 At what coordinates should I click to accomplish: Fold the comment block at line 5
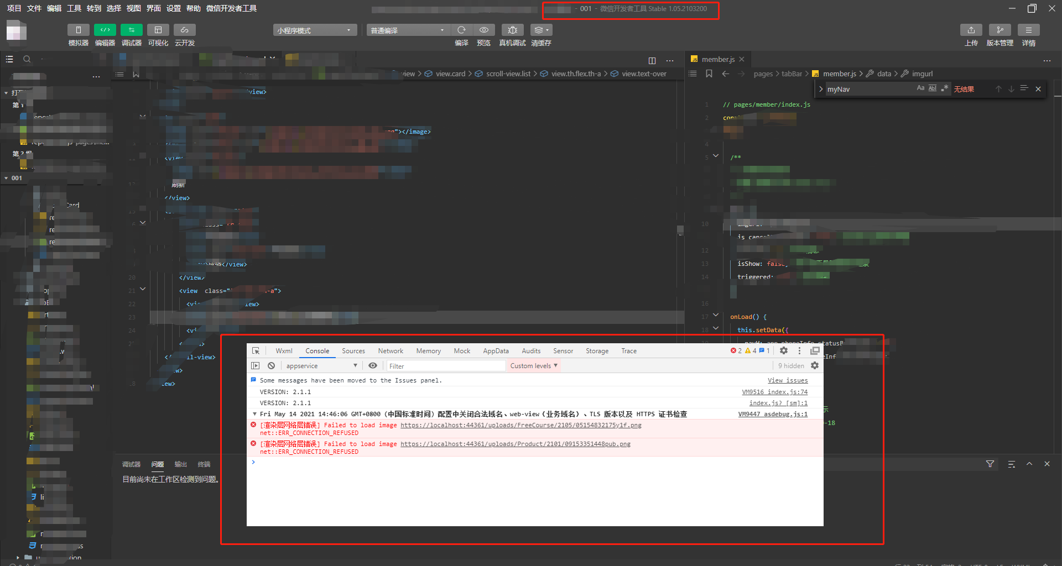pos(716,156)
